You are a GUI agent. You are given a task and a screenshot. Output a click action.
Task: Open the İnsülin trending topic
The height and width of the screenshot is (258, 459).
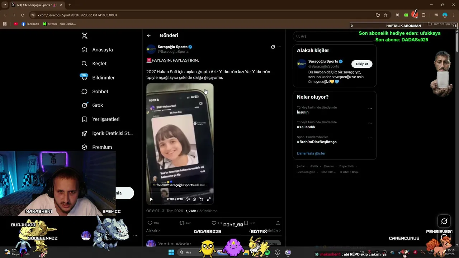coord(303,112)
